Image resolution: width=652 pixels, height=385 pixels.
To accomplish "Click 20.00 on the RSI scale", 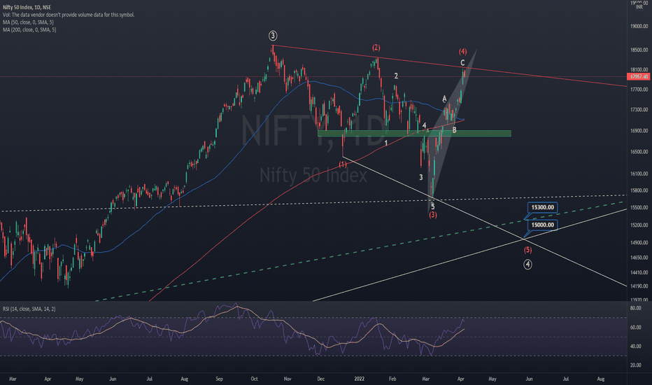I will click(635, 365).
